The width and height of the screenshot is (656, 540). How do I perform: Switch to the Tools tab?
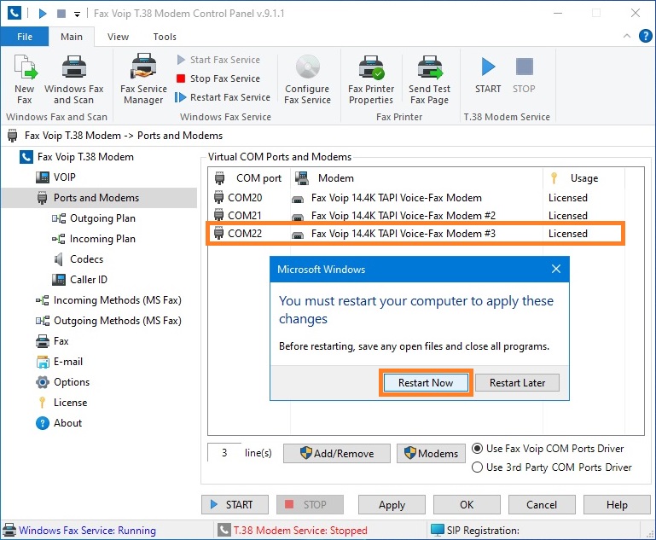tap(165, 37)
